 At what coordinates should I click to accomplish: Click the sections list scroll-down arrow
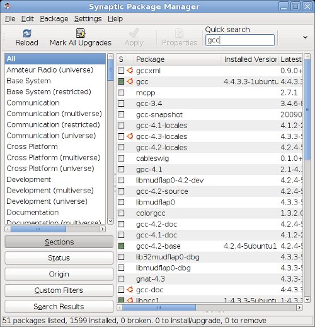[x=110, y=221]
